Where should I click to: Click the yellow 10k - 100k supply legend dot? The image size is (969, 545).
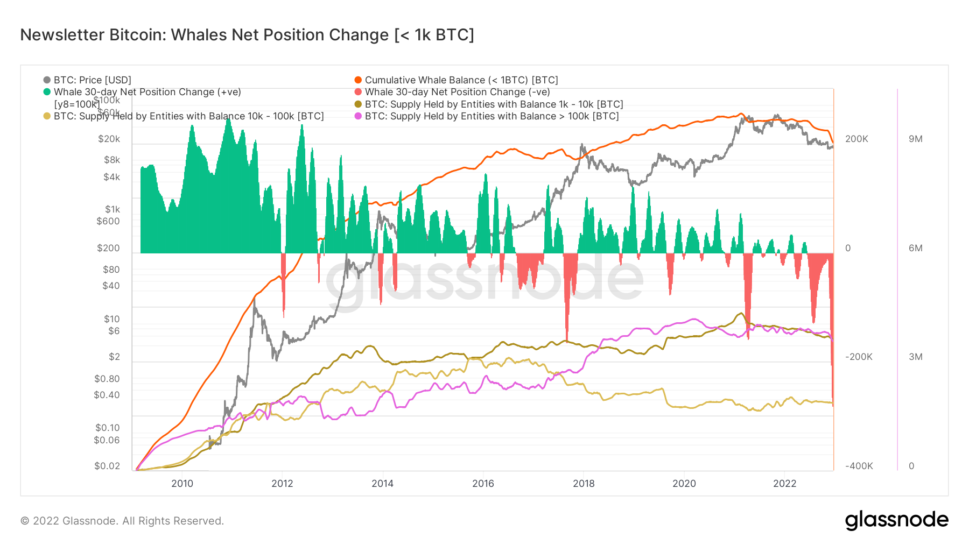click(47, 116)
